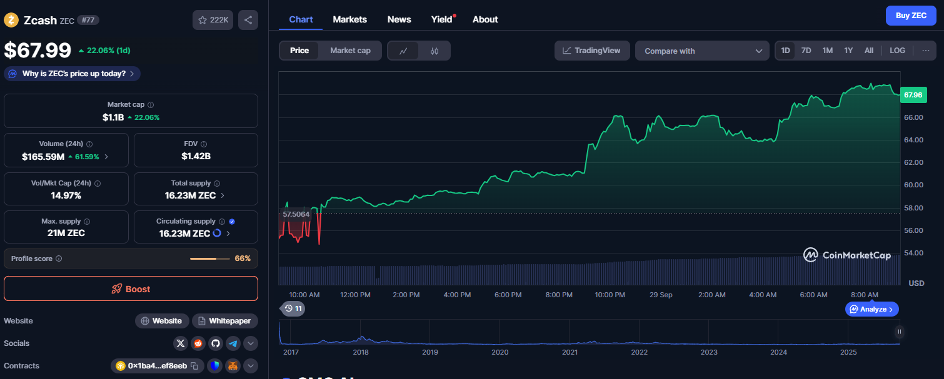Add token to MetaMask via fox icon

(x=233, y=366)
